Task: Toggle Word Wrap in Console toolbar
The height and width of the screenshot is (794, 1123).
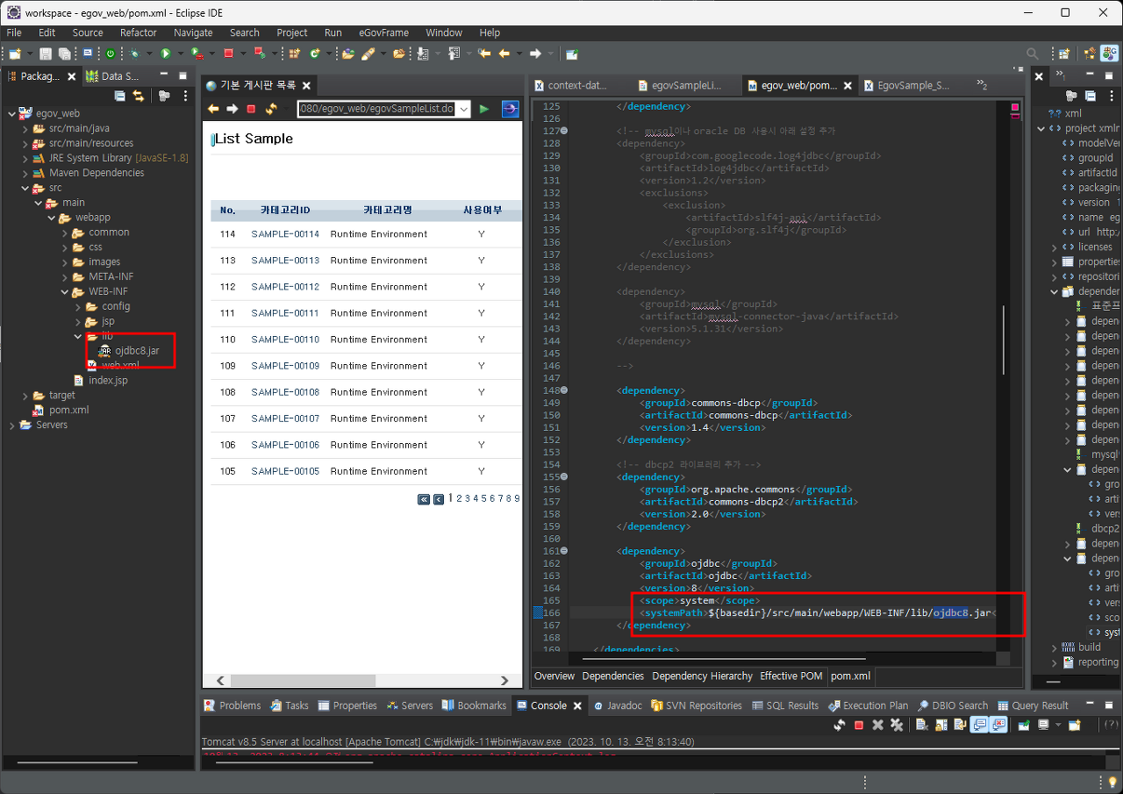Action: pos(960,726)
